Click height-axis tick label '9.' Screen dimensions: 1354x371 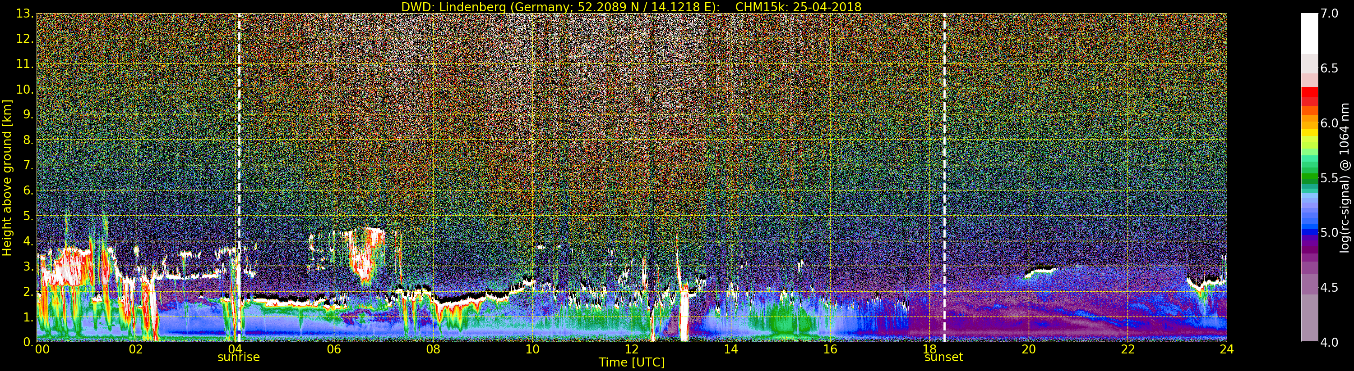pyautogui.click(x=28, y=114)
